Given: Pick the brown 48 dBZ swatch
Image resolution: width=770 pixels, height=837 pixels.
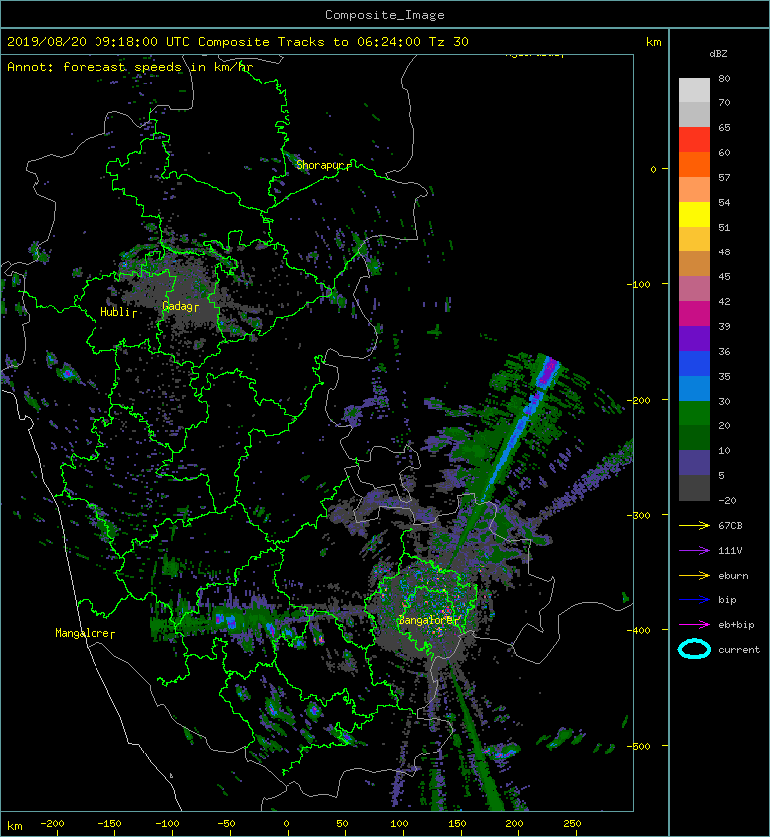Looking at the screenshot, I should (694, 263).
